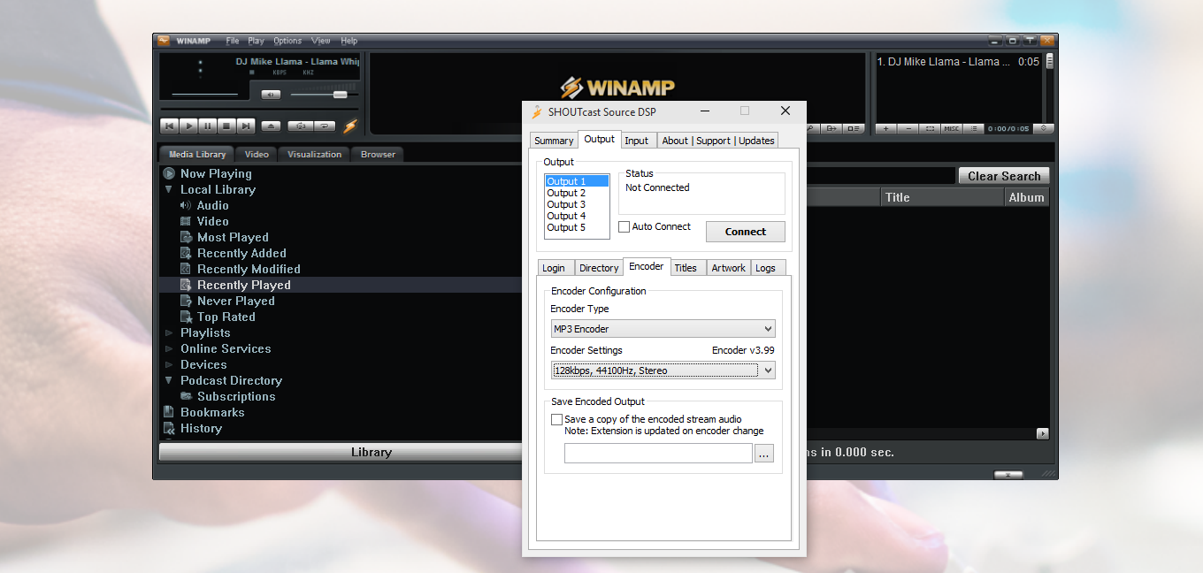The image size is (1203, 573).
Task: Switch to the Artwork sub-tab
Action: (x=728, y=268)
